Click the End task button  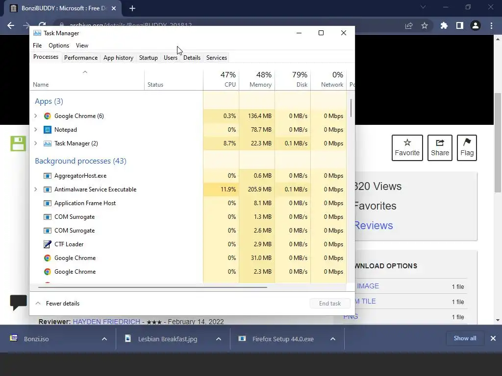(x=330, y=304)
